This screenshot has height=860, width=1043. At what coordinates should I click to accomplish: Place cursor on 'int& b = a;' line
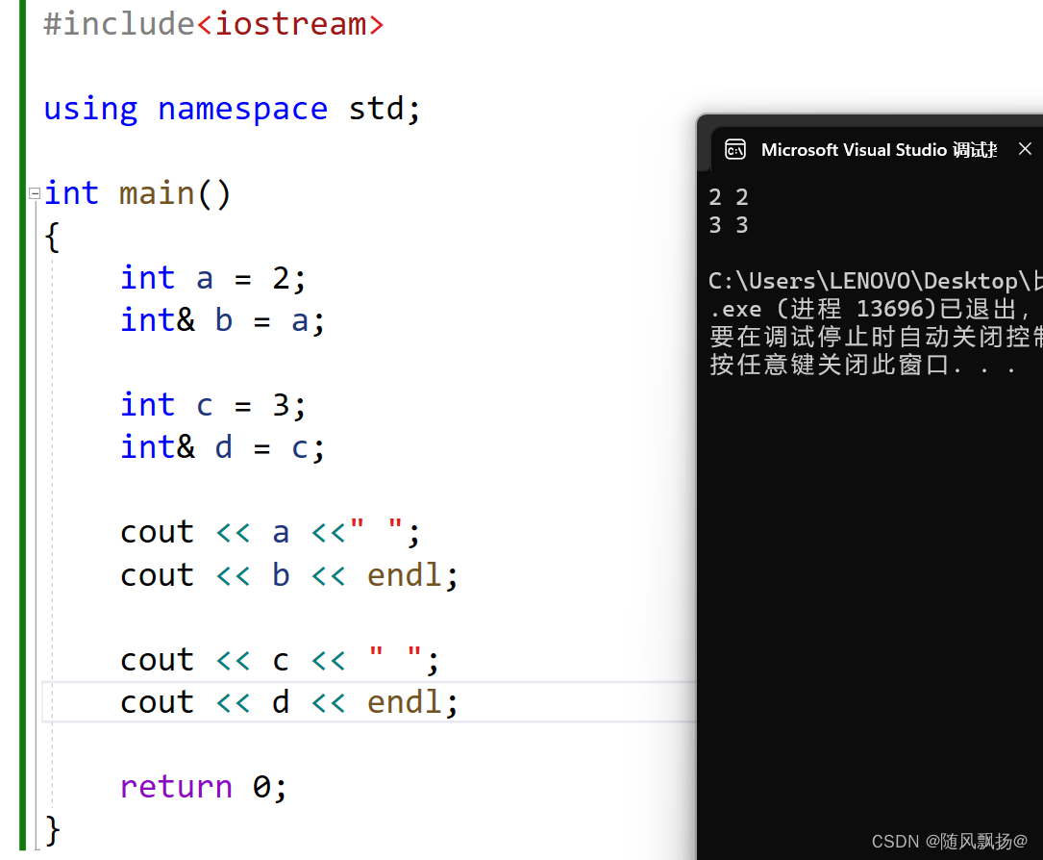pos(222,321)
